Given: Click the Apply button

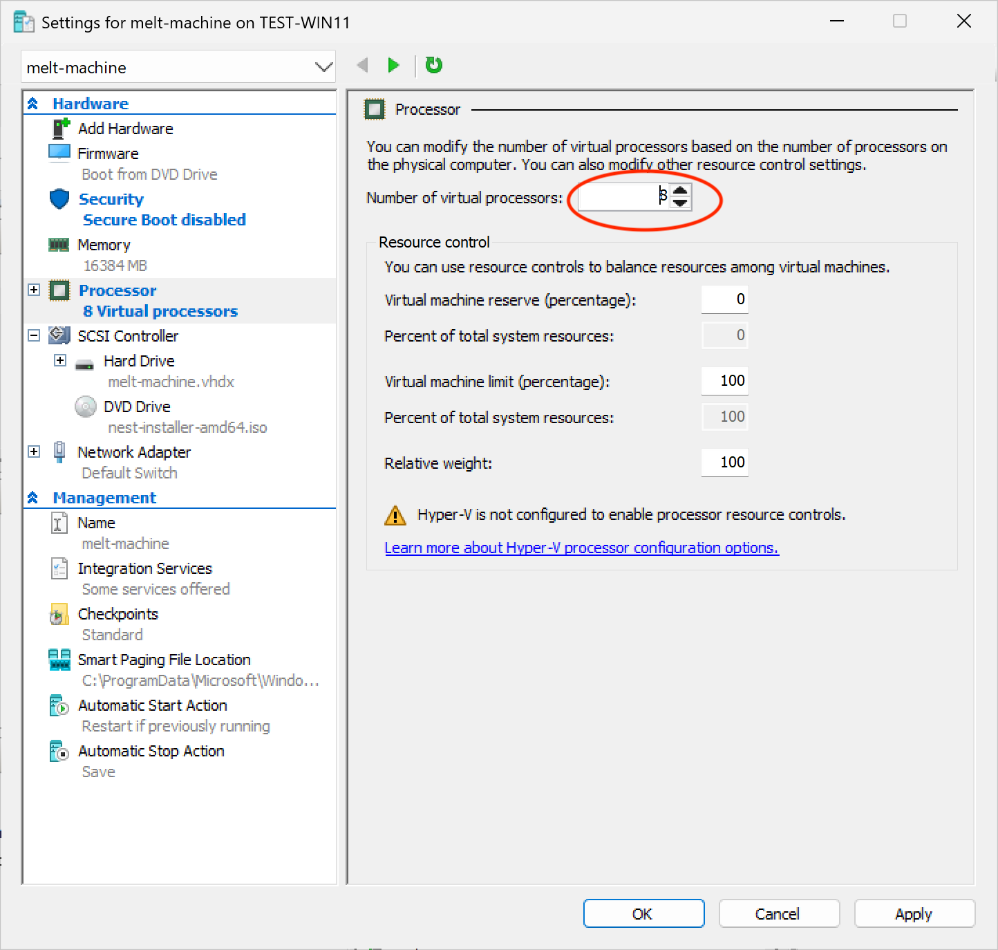Looking at the screenshot, I should coord(914,913).
